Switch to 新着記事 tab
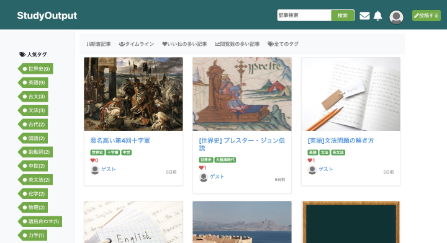 (x=99, y=44)
